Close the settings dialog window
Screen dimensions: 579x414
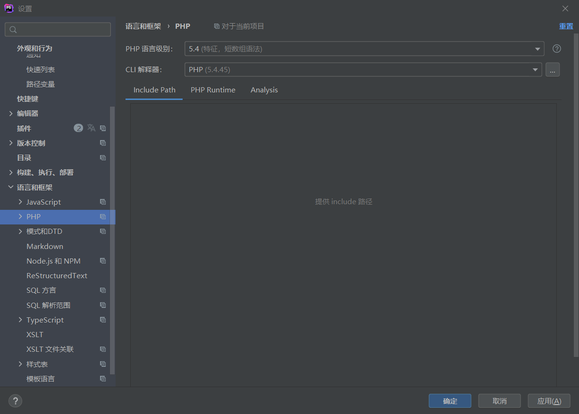(x=565, y=8)
